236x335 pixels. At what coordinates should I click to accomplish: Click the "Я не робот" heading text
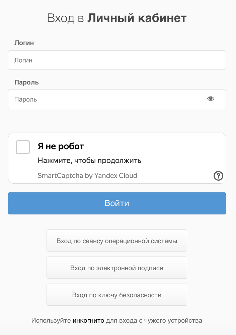pyautogui.click(x=61, y=146)
